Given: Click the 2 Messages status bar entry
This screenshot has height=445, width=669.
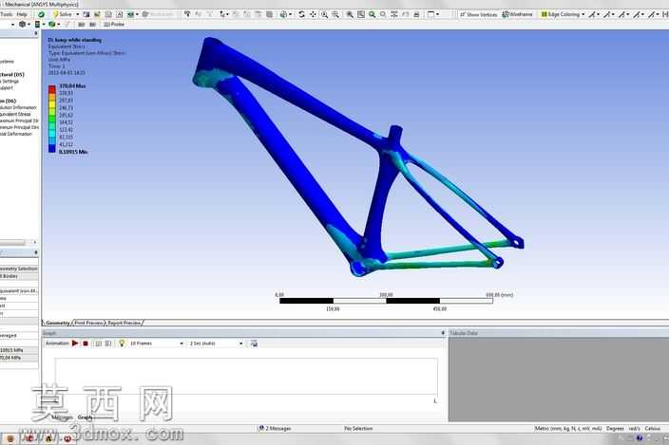Looking at the screenshot, I should click(275, 428).
